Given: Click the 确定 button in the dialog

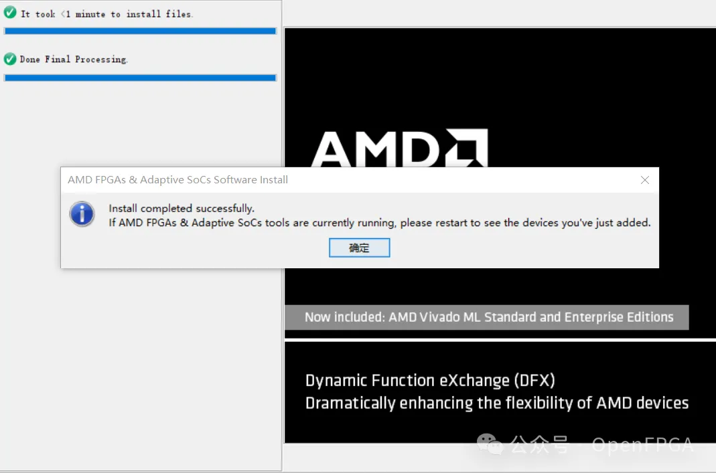Looking at the screenshot, I should [359, 248].
